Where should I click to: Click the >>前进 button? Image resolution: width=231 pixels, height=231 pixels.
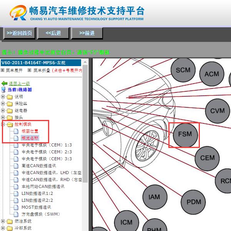[87, 33]
